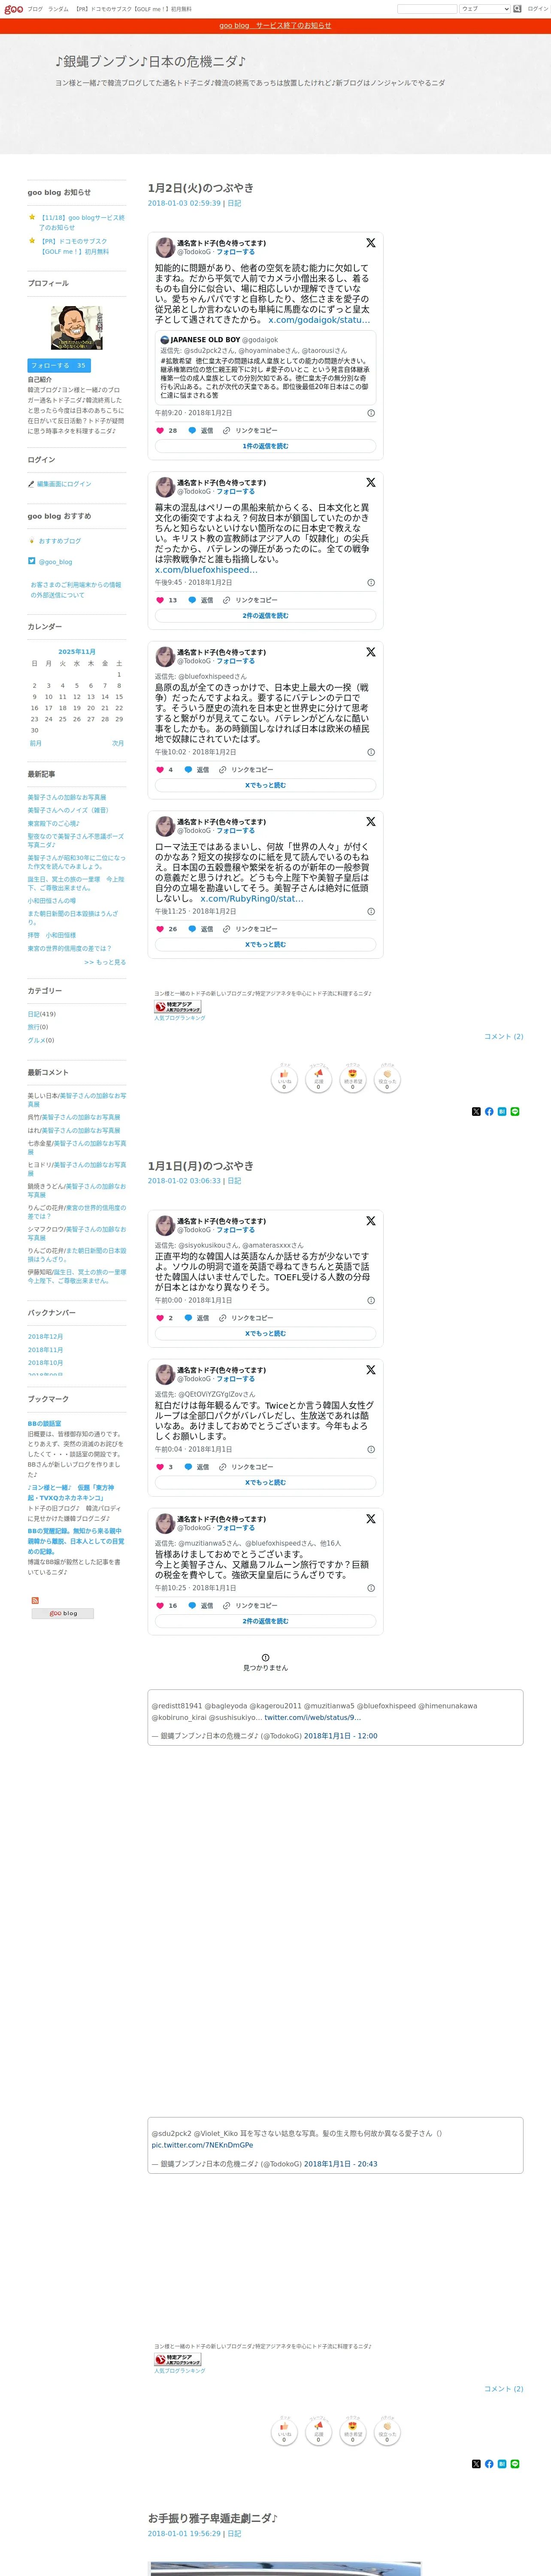Image resolution: width=551 pixels, height=2576 pixels.
Task: Open 1月2日(火)のつぶやき post title
Action: [201, 188]
